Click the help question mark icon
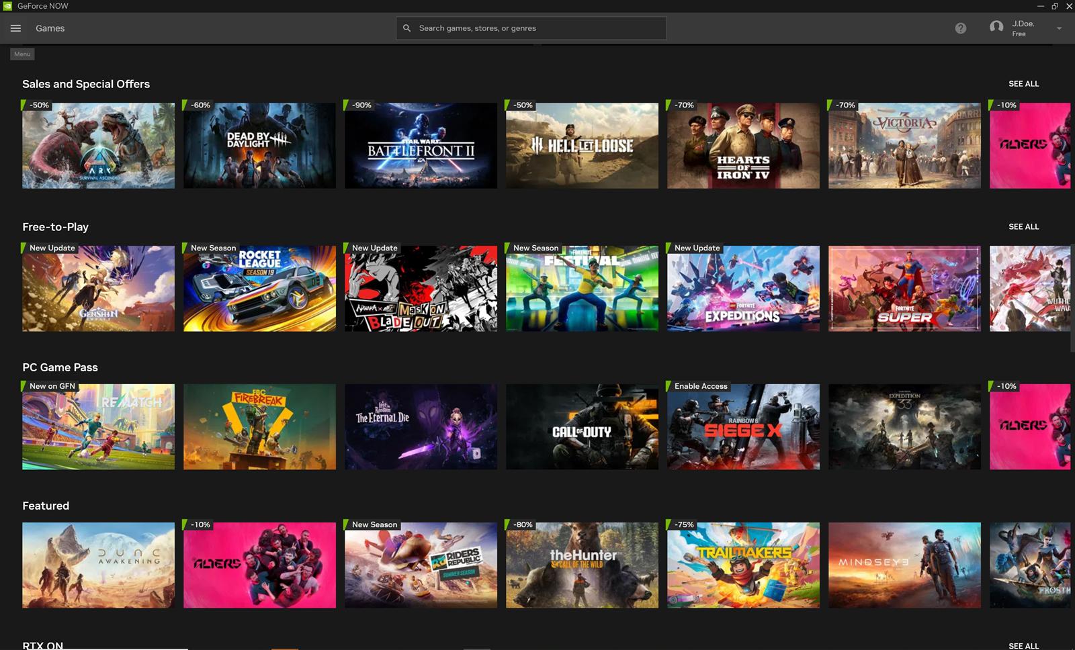Viewport: 1075px width, 650px height. click(960, 28)
